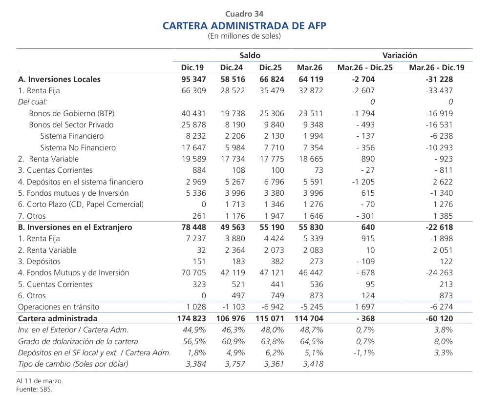Click the "CARTERA ADMINISTRADA DE AFP" title

[244, 25]
